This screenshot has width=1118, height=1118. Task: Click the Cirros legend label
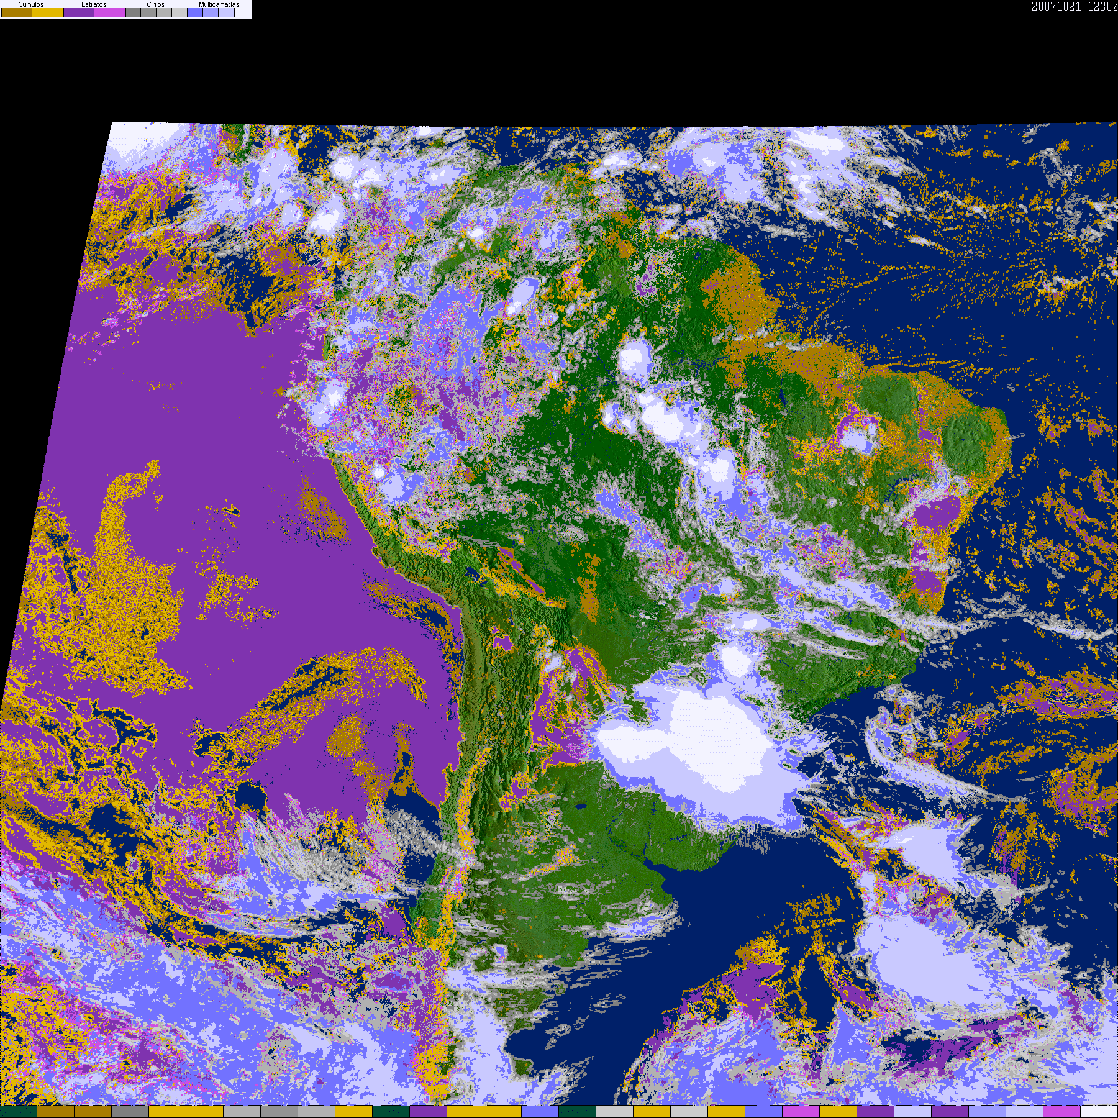pyautogui.click(x=155, y=4)
